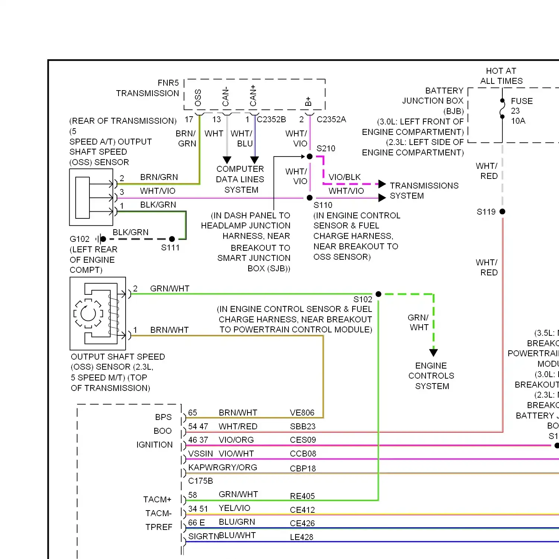Click the WHT/VIO wire label at sensor pin 3
The image size is (559, 559).
[158, 191]
